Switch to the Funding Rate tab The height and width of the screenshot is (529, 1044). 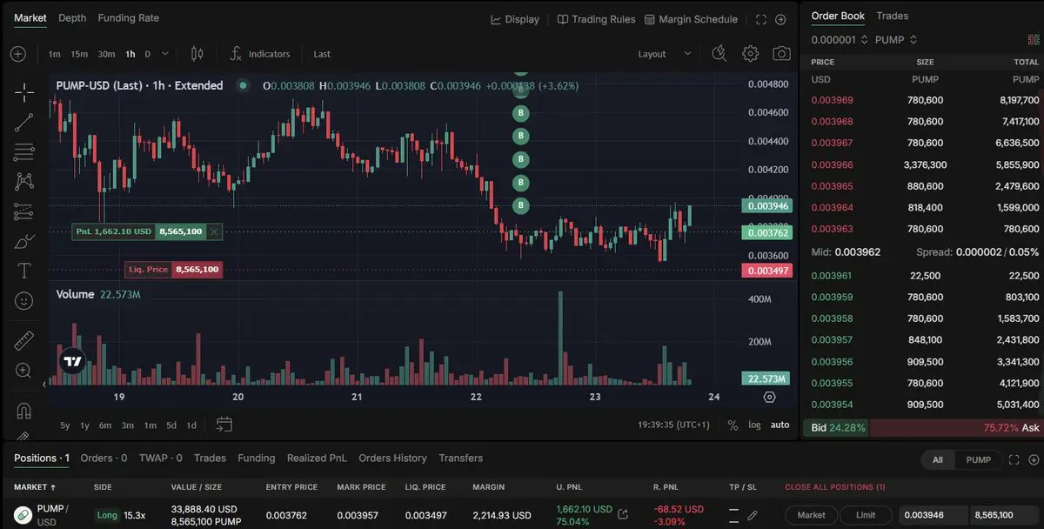click(129, 17)
